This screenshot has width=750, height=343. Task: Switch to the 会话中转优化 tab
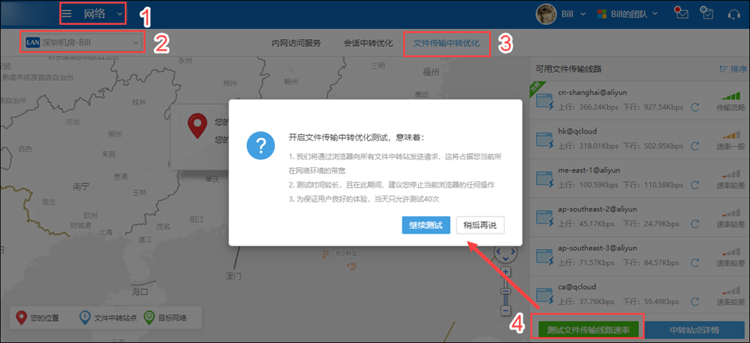(x=368, y=43)
